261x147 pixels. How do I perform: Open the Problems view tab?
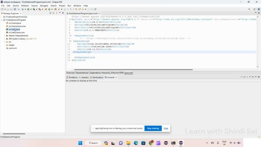(72, 77)
